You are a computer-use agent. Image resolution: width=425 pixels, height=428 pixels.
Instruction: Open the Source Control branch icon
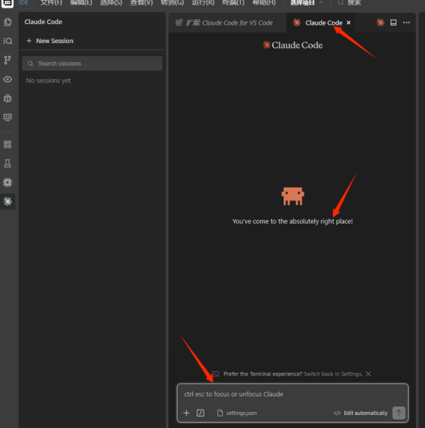pyautogui.click(x=8, y=60)
